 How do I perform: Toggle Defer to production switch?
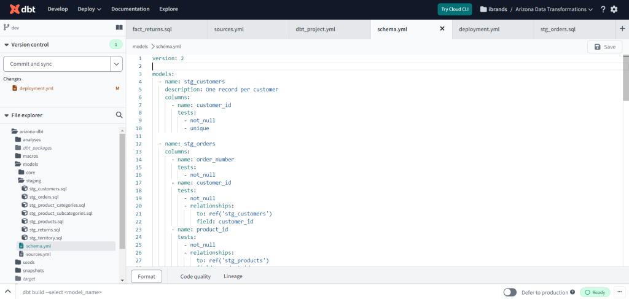[510, 292]
